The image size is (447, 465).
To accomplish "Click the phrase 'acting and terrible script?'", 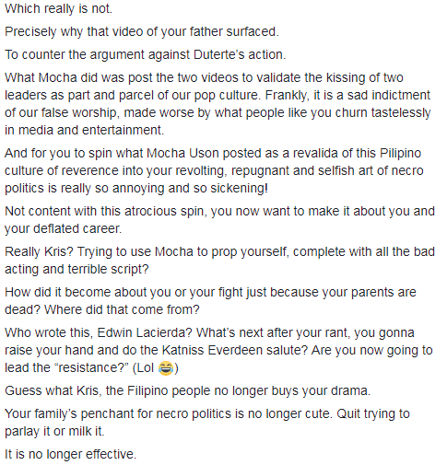I will 76,269.
